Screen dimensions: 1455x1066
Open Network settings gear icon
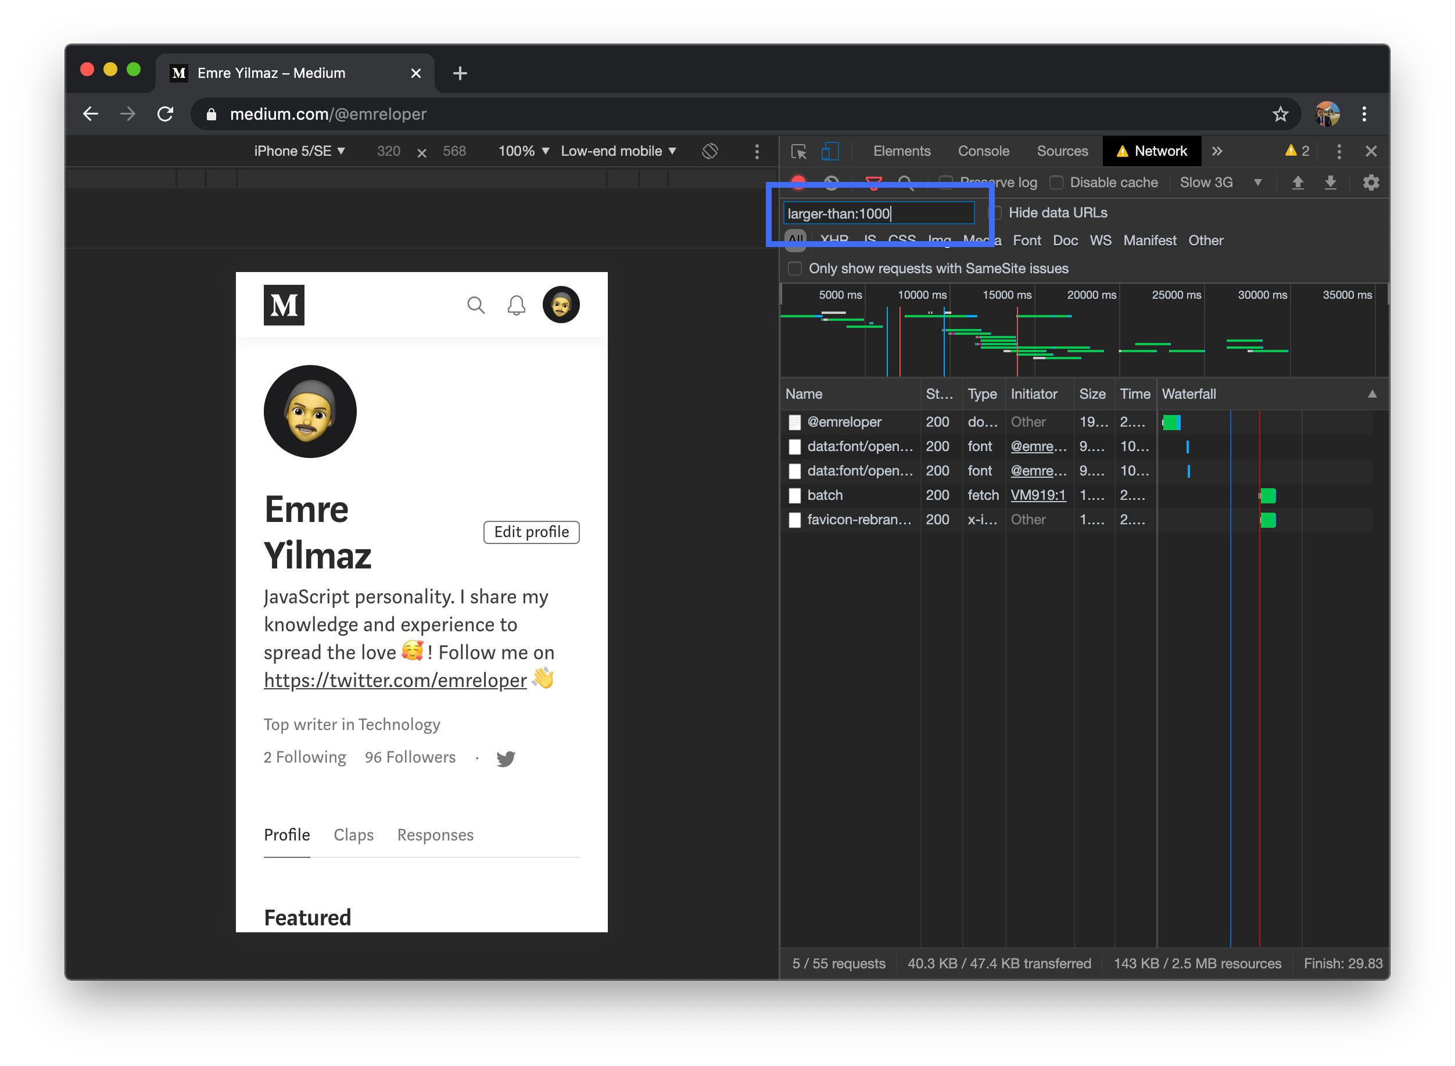pos(1371,183)
